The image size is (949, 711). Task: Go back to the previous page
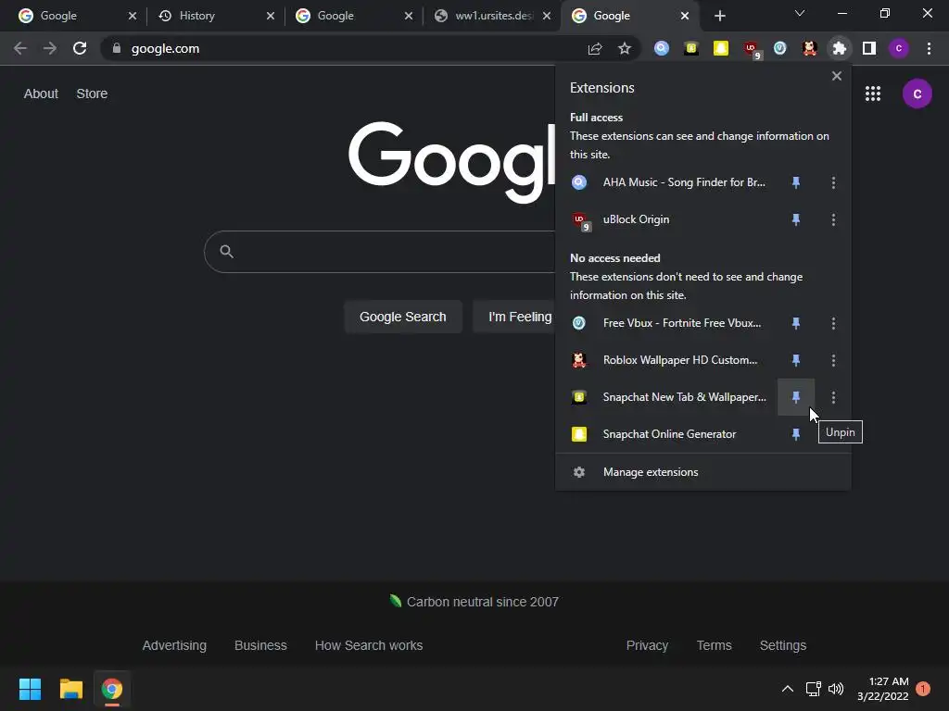coord(20,48)
